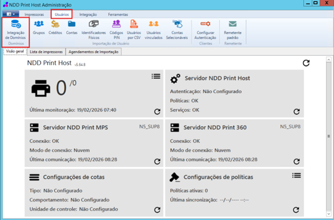
Task: Refresh the Servidor NDD Print MPS card
Action: (x=157, y=162)
